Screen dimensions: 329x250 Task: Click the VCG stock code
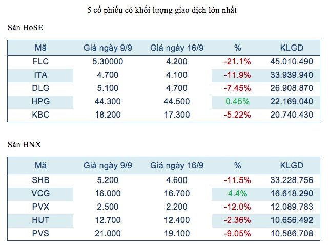(x=40, y=193)
